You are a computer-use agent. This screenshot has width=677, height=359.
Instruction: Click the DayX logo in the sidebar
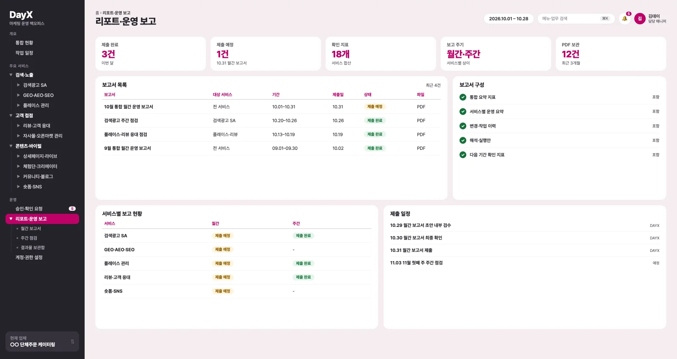click(21, 15)
